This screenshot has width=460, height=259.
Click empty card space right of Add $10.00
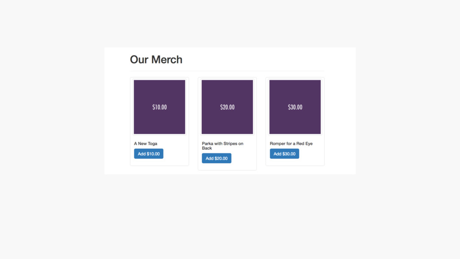pos(176,154)
